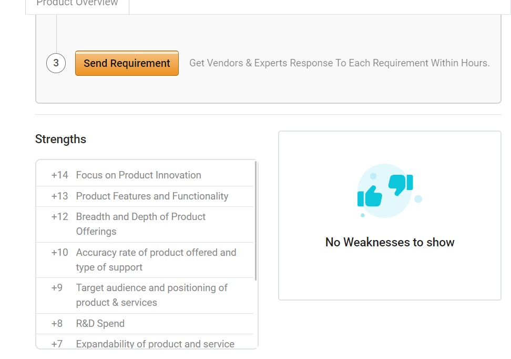Select Breadth and Depth of Product Offerings
The height and width of the screenshot is (359, 511).
(x=145, y=224)
